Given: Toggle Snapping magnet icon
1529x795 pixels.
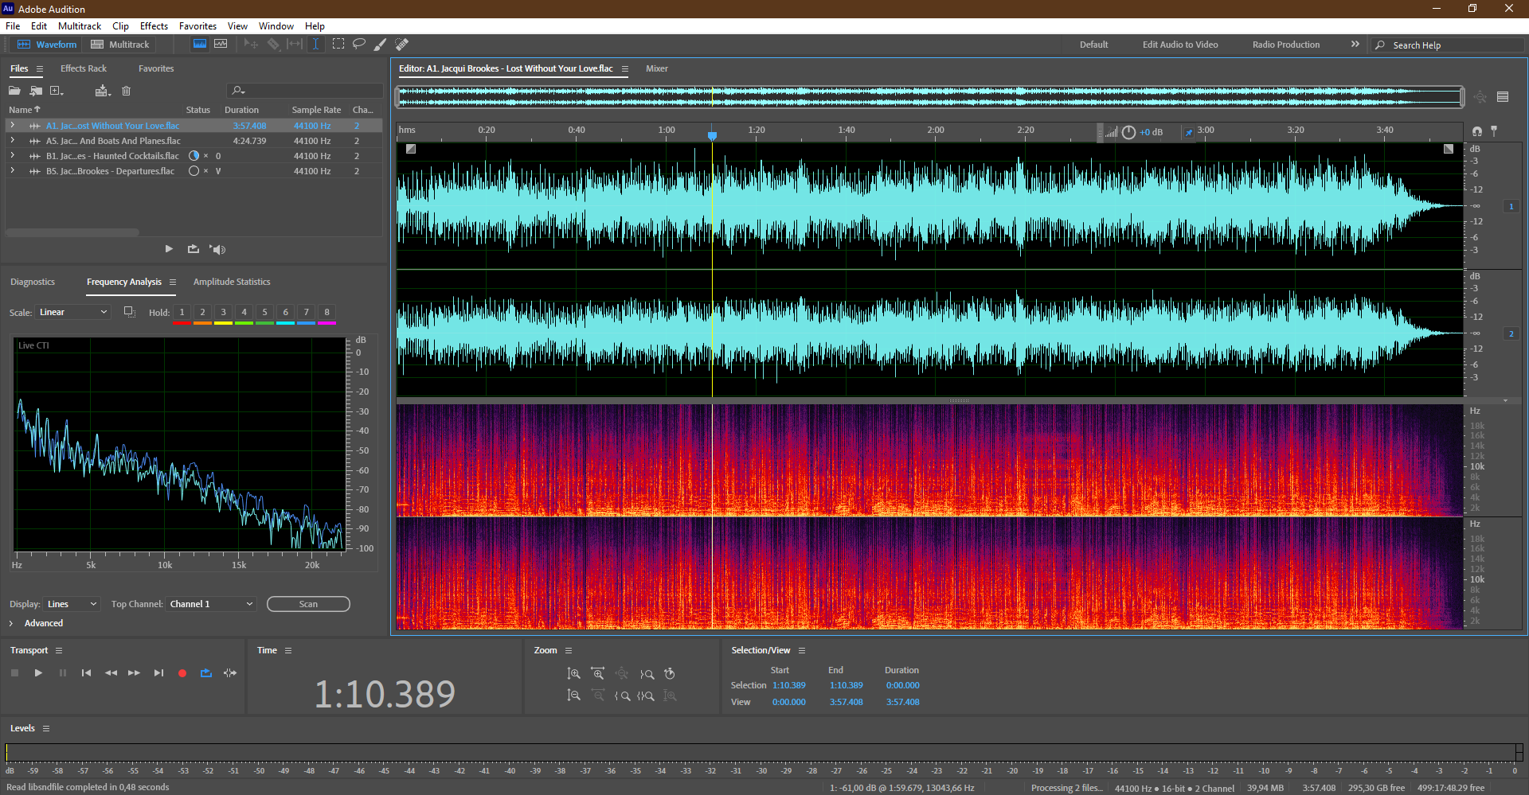Looking at the screenshot, I should pos(1477,131).
